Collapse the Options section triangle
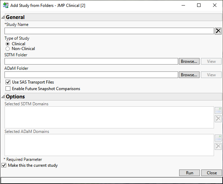 [x=3, y=97]
